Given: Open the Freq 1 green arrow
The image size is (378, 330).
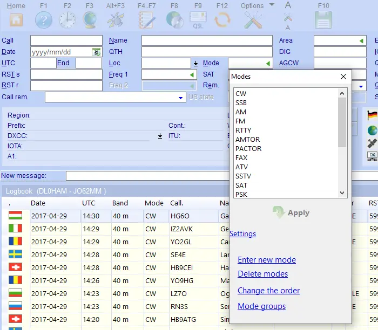Looking at the screenshot, I should 192,75.
